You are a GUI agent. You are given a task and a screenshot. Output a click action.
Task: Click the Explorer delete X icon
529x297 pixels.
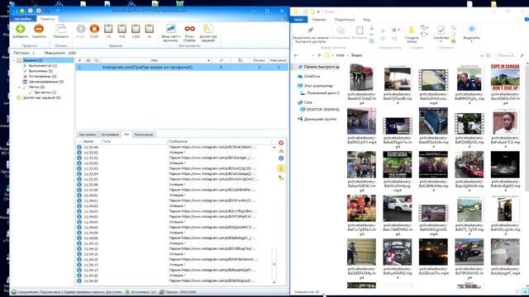point(393,30)
